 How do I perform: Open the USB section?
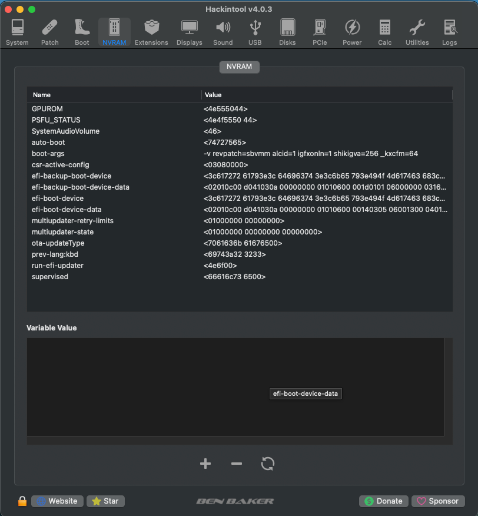255,32
